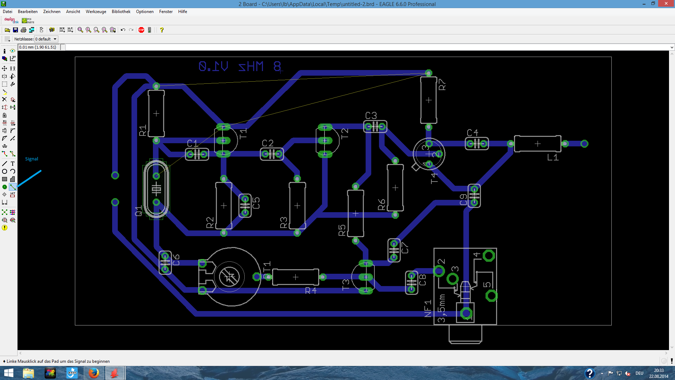This screenshot has width=675, height=380.
Task: Select the Group selection tool
Action: click(x=5, y=84)
